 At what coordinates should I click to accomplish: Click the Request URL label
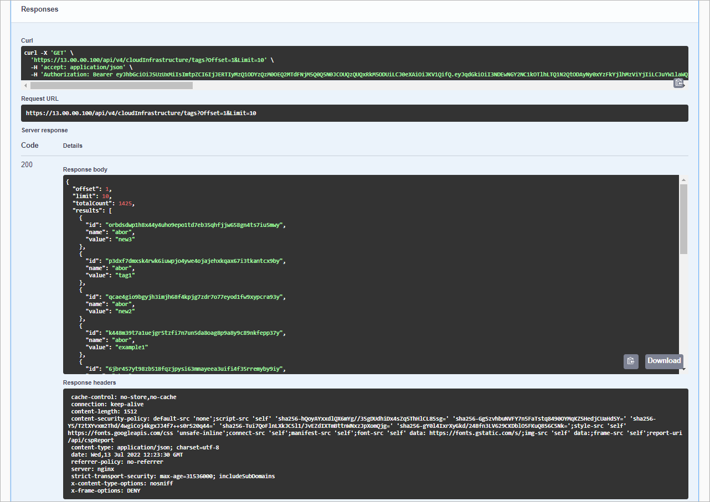[x=39, y=99]
